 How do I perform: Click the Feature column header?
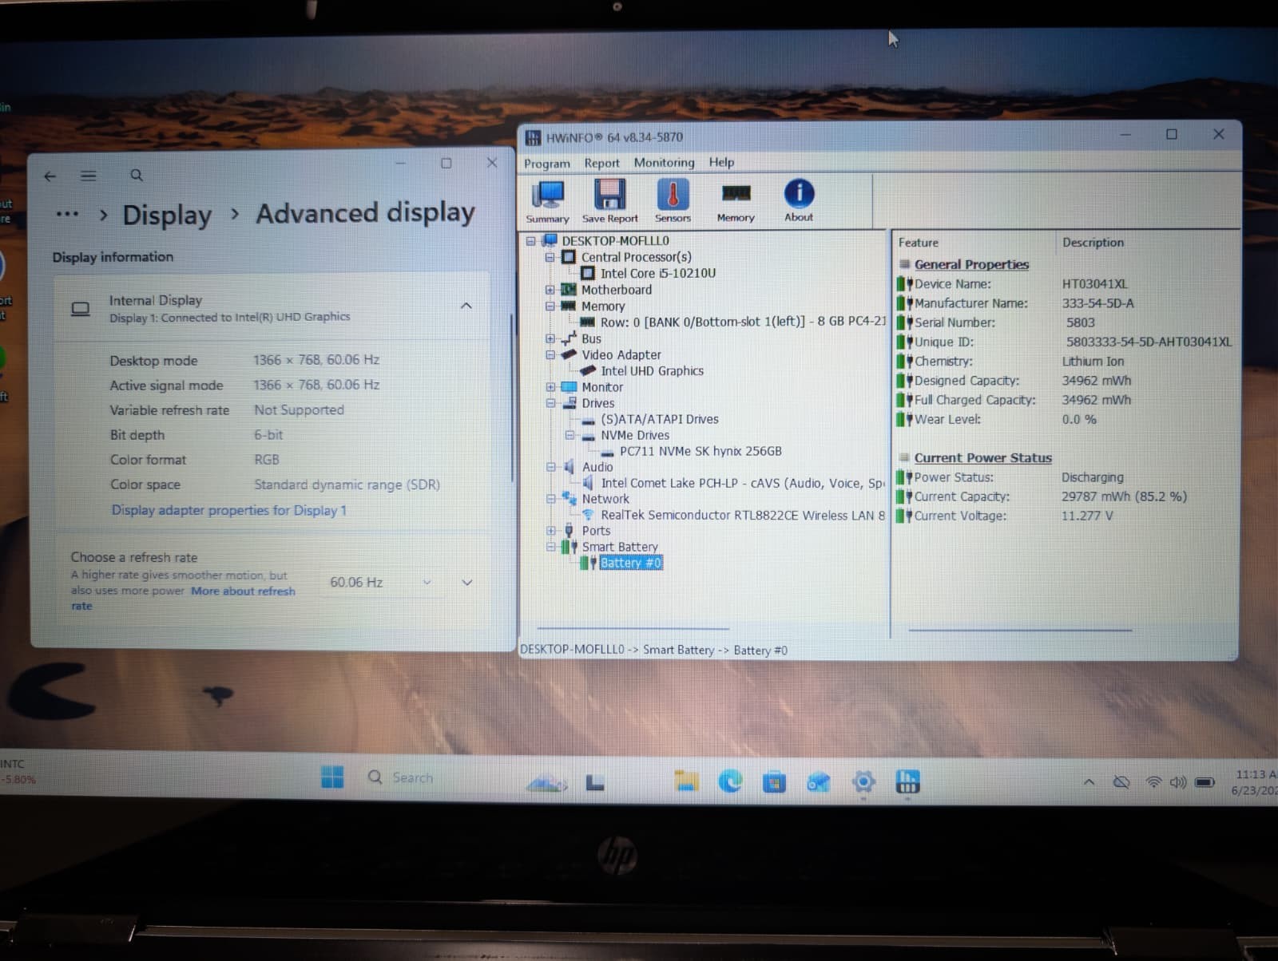click(x=919, y=243)
